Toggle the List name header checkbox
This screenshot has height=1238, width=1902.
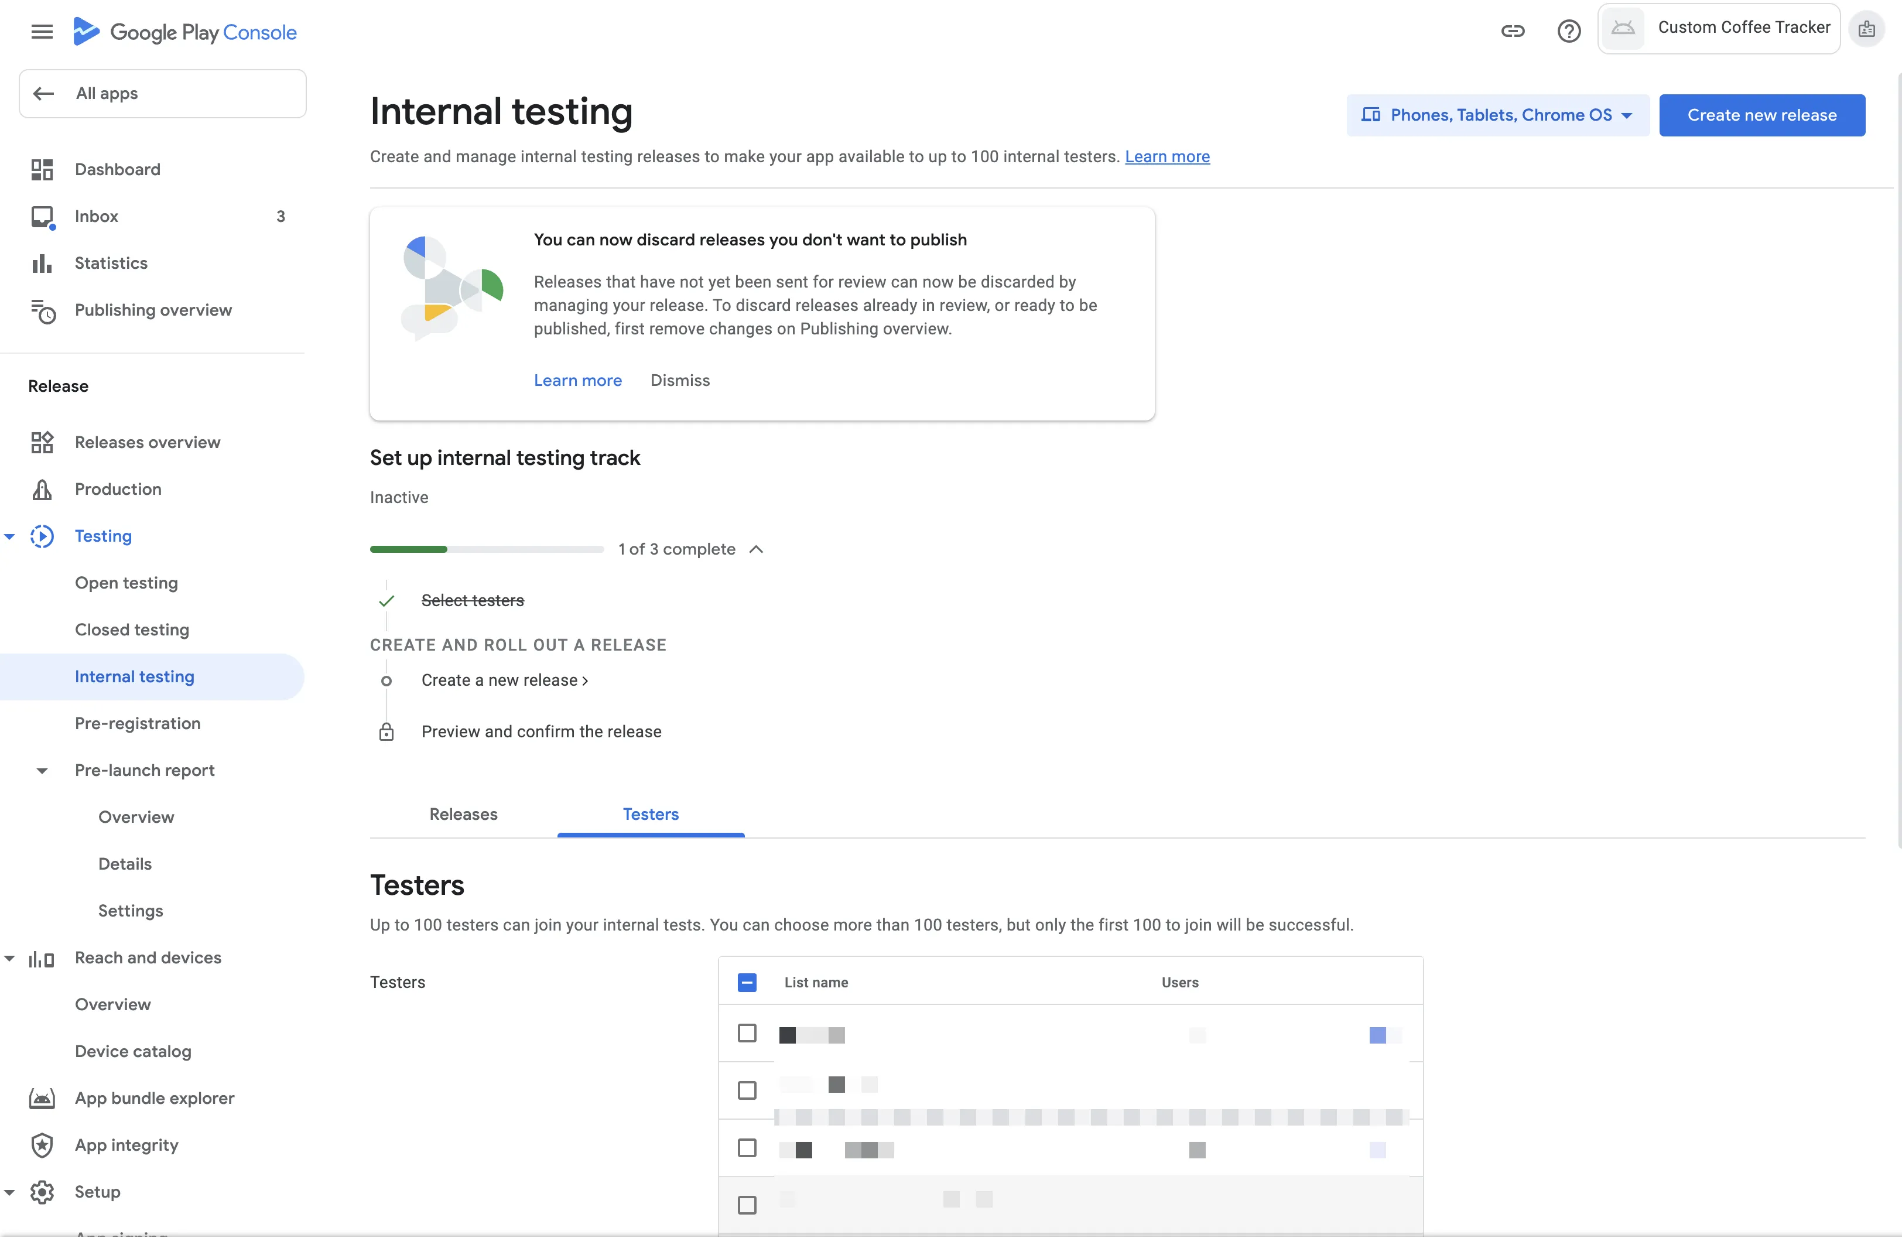[747, 982]
